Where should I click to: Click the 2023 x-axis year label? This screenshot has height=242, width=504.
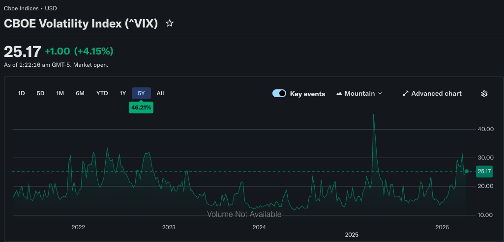coord(169,227)
